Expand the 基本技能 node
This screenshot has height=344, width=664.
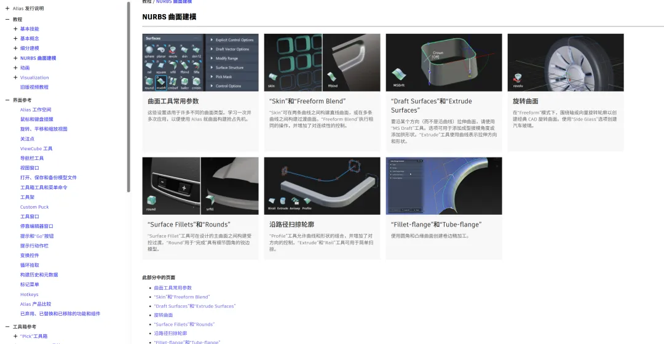(x=15, y=29)
